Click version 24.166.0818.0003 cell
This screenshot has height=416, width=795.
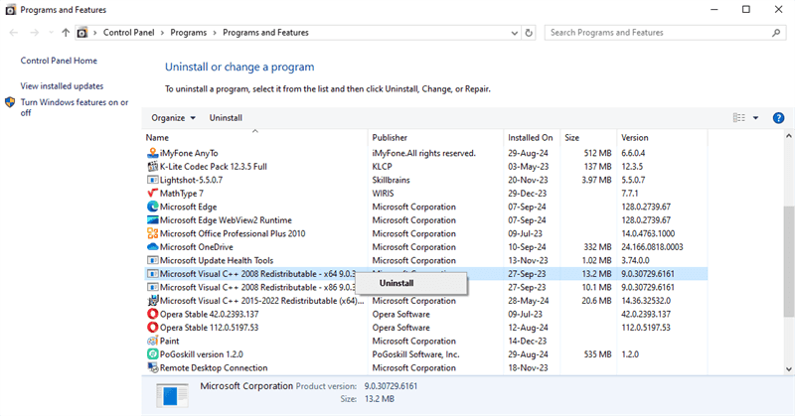point(652,247)
